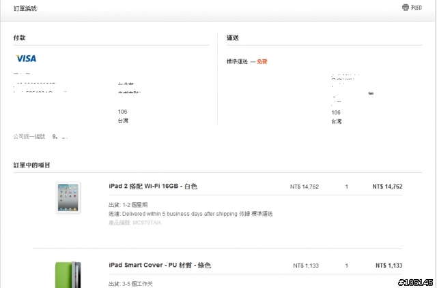
Task: Click quantity 1 in the Smart Cover row
Action: pos(347,266)
